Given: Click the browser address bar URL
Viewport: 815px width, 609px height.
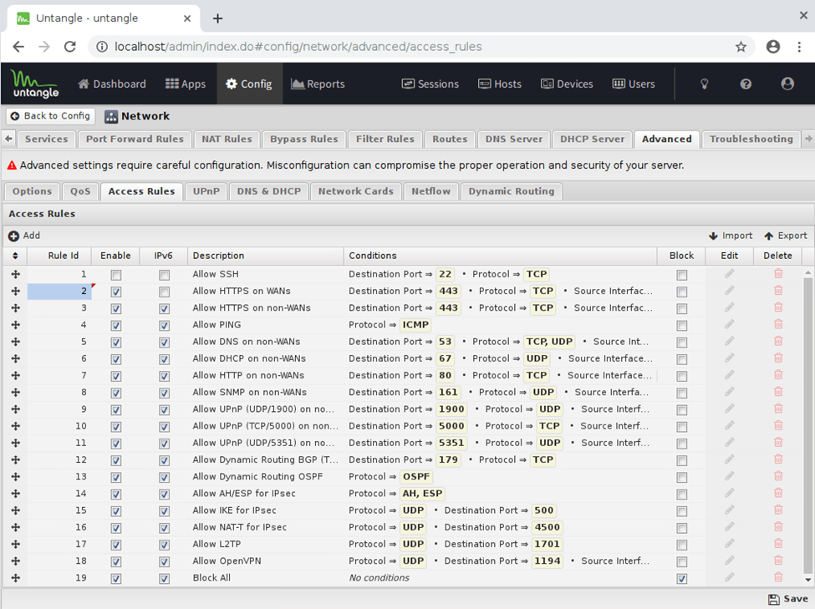Looking at the screenshot, I should [298, 47].
